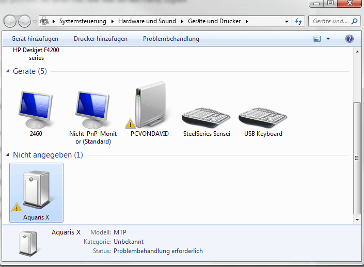This screenshot has height=267, width=364.
Task: Click the view options icon in the toolbar
Action: pyautogui.click(x=317, y=39)
